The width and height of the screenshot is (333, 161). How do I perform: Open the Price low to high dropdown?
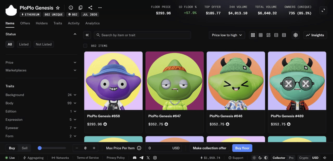[x=227, y=35]
